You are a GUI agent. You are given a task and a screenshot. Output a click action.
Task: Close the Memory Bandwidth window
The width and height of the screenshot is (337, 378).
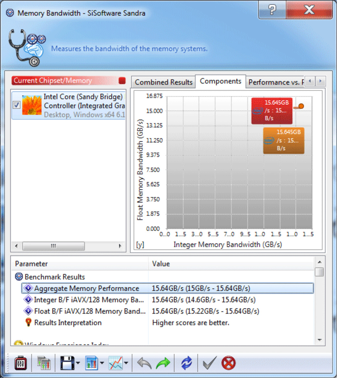(x=309, y=10)
